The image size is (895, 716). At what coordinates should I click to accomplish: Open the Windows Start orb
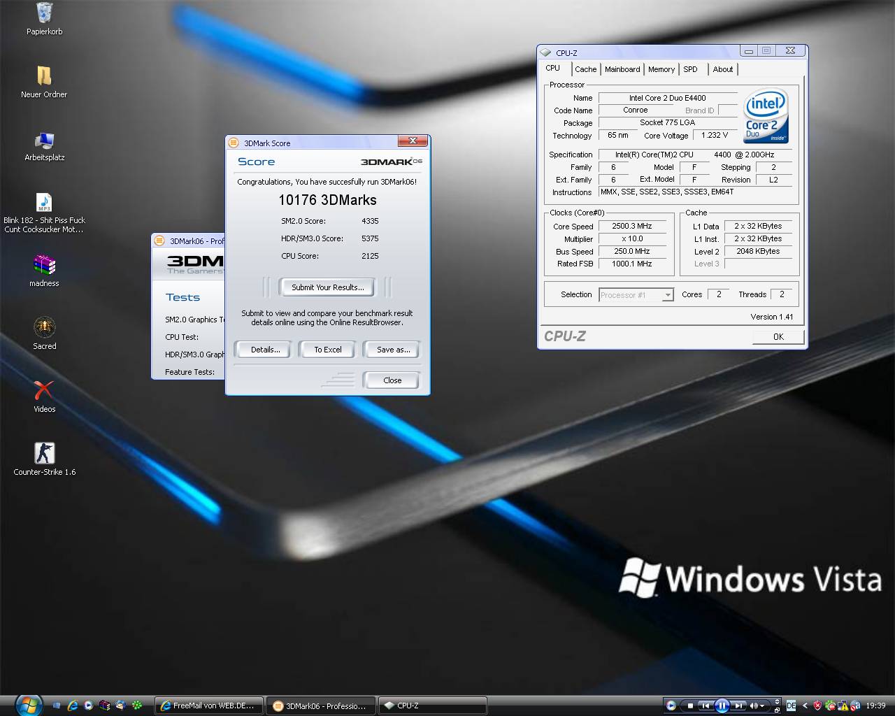point(29,705)
